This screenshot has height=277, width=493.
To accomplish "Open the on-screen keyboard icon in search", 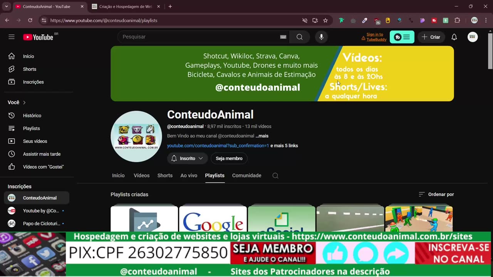I will pyautogui.click(x=283, y=37).
